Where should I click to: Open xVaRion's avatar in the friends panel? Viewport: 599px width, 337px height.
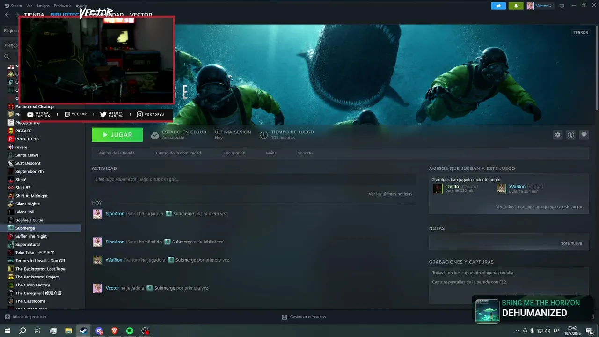501,189
